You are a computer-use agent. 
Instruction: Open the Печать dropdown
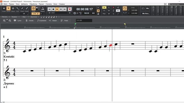tap(5, 17)
